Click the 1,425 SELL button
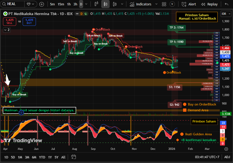Image resolution: width=233 pixels, height=163 pixels. pyautogui.click(x=9, y=22)
